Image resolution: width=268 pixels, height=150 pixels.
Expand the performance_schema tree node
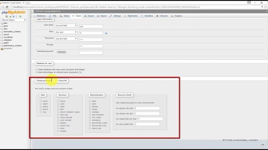click(x=1, y=46)
